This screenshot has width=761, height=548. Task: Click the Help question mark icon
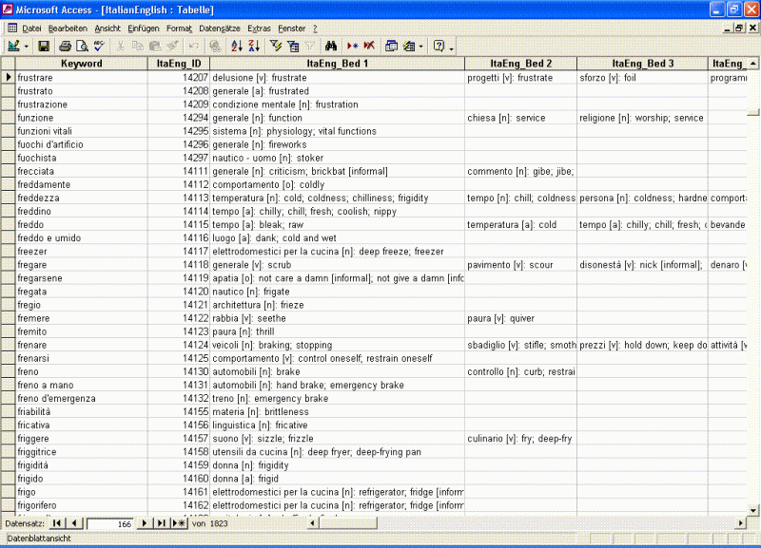pos(439,46)
